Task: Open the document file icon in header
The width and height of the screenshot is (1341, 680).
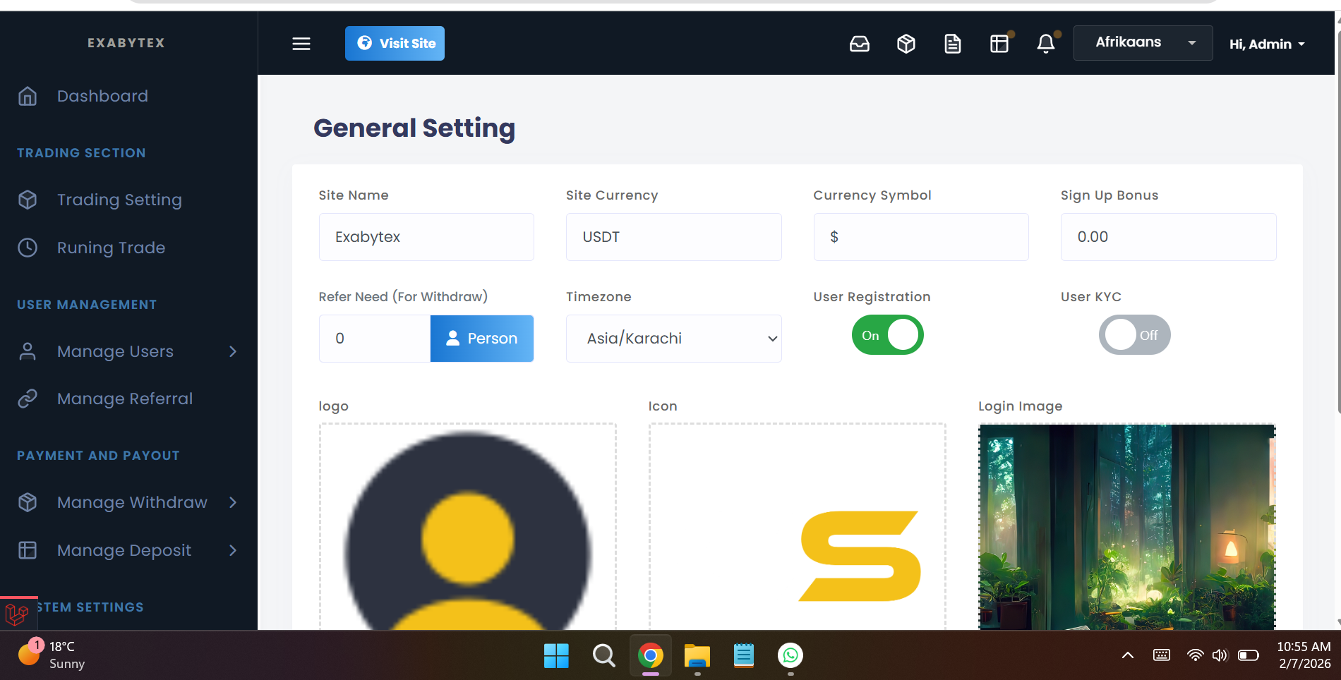Action: click(952, 44)
